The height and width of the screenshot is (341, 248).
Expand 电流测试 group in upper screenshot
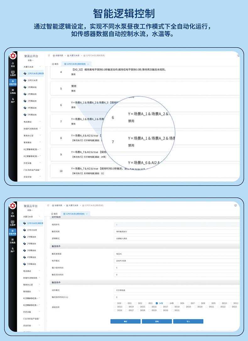[40, 121]
